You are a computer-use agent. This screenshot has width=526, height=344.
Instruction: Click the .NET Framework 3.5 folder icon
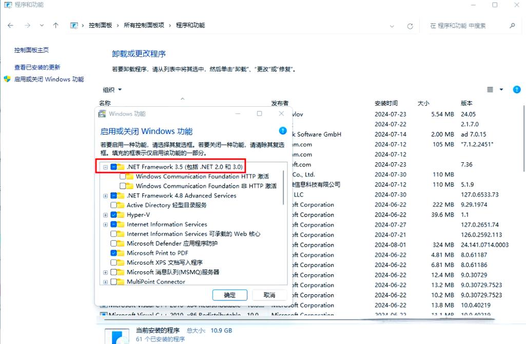[x=120, y=166]
